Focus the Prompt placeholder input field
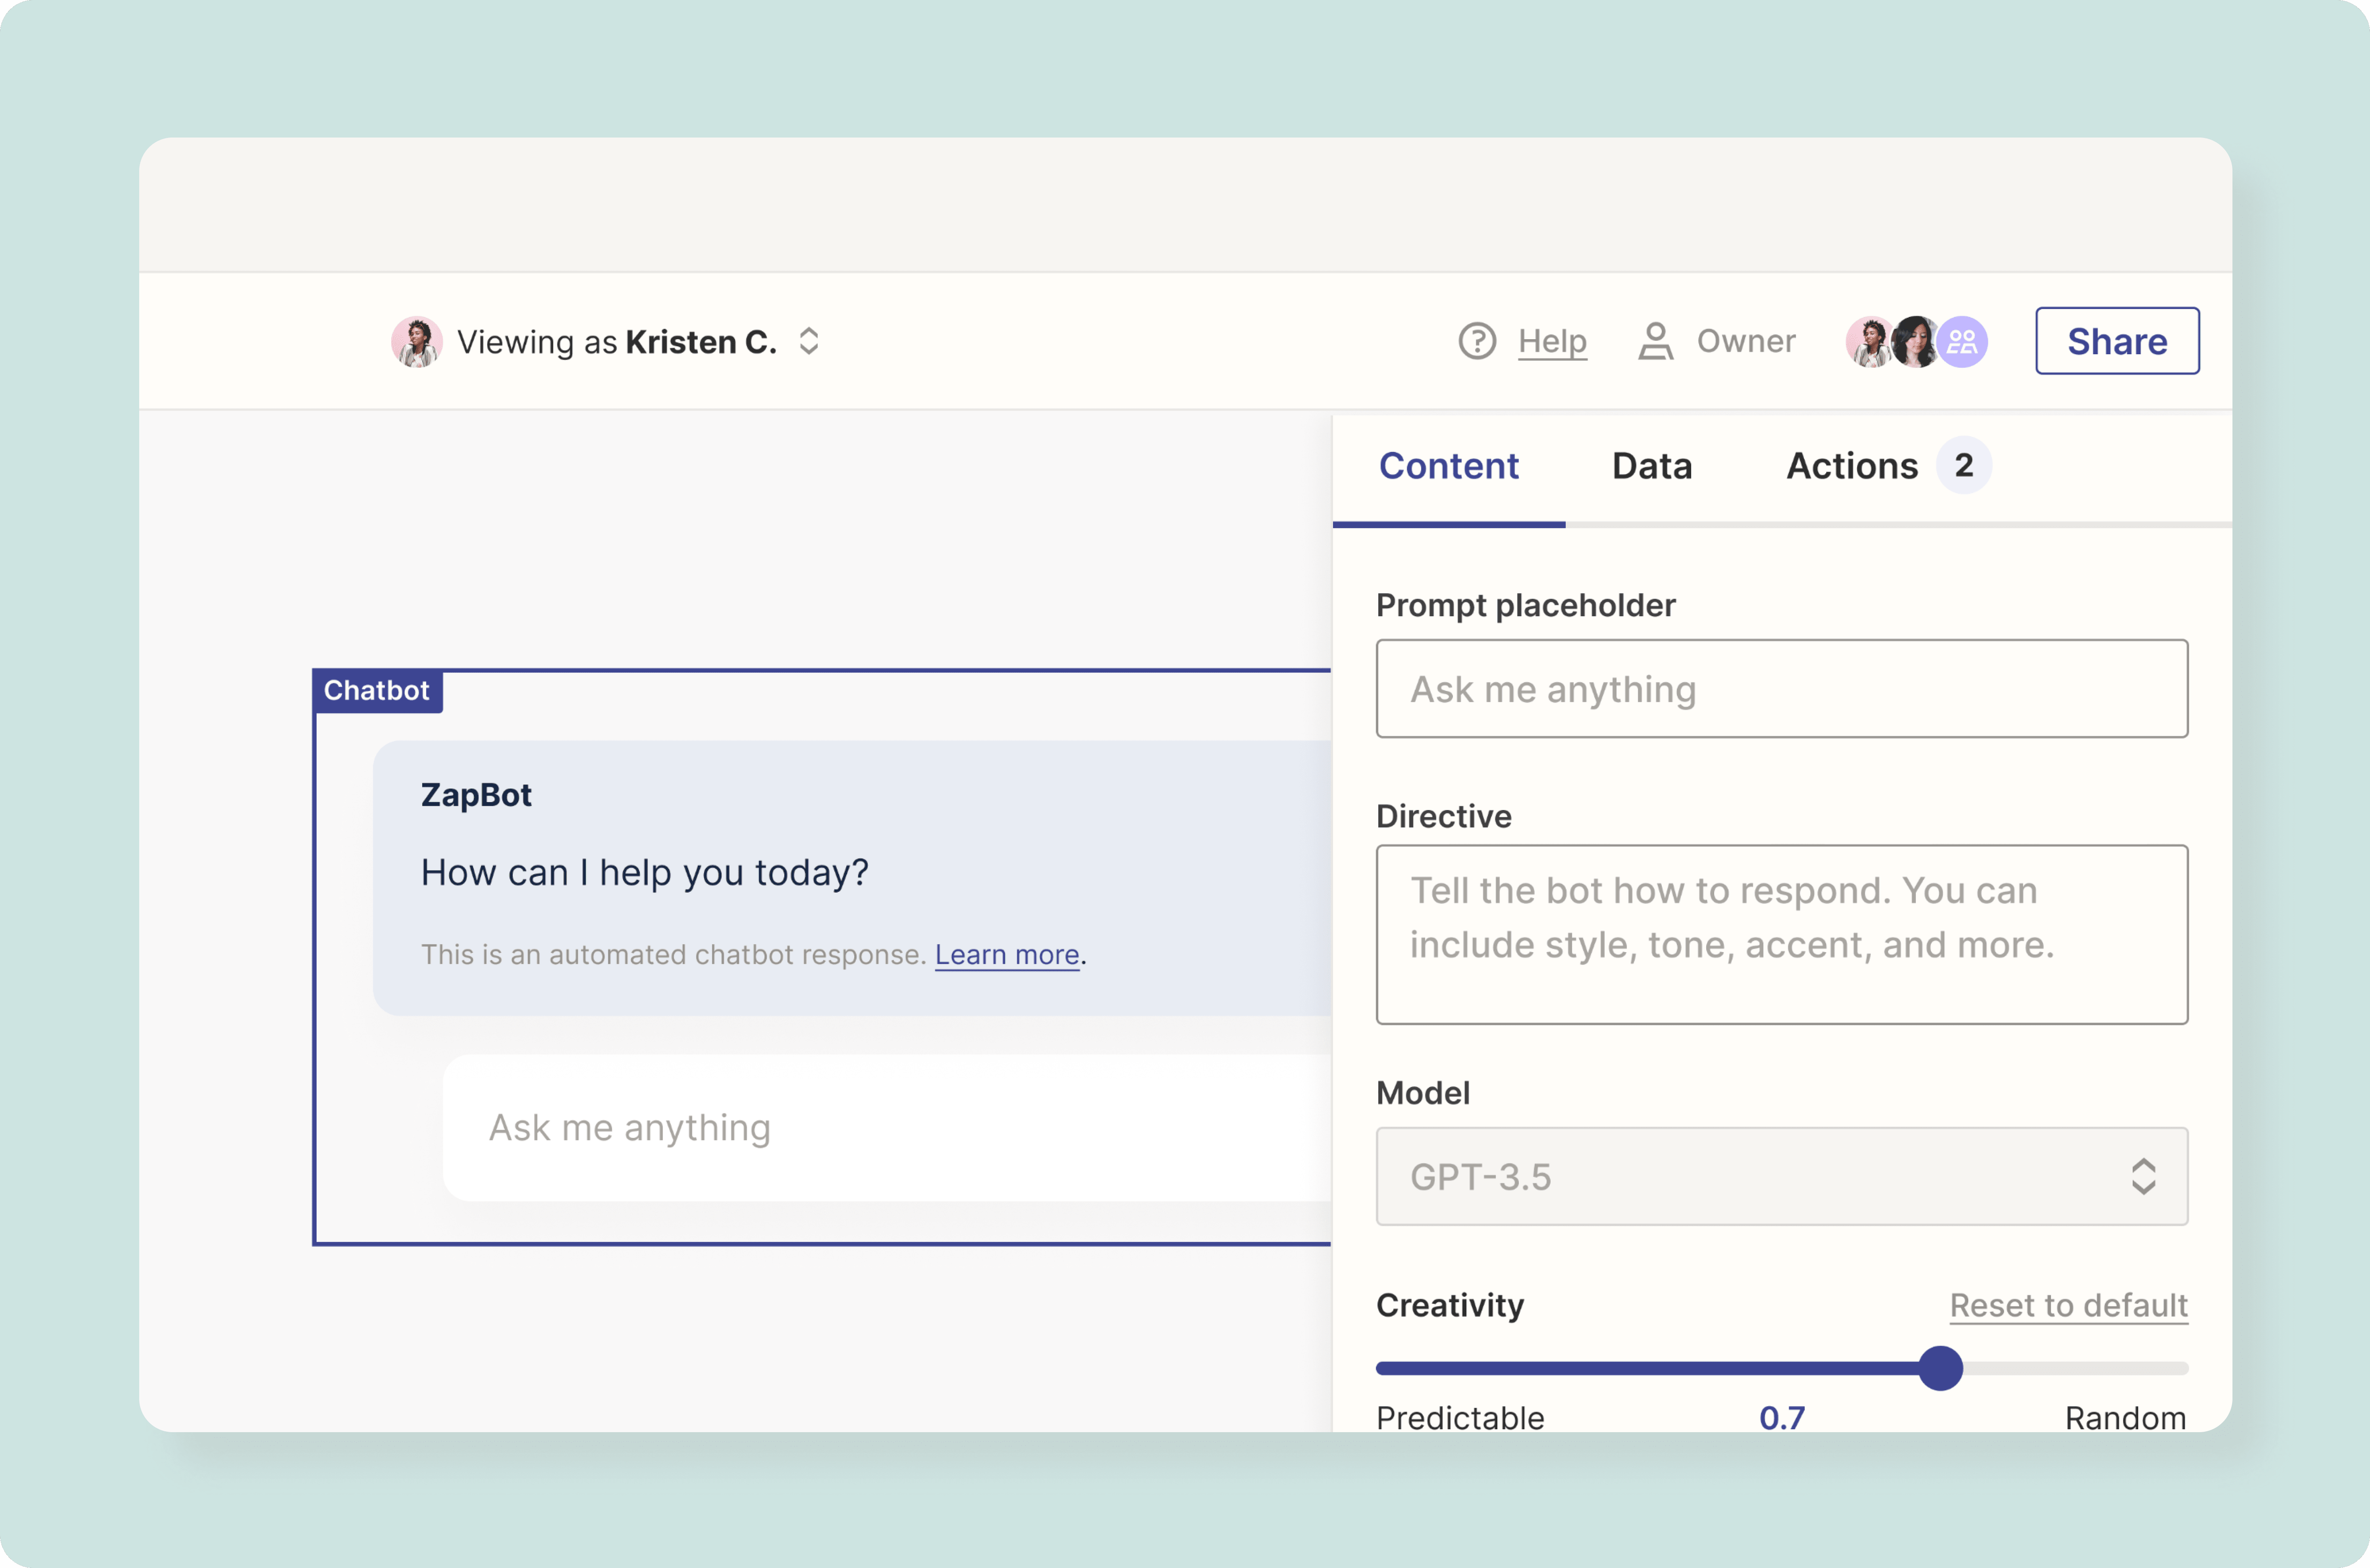The width and height of the screenshot is (2370, 1568). 1782,689
